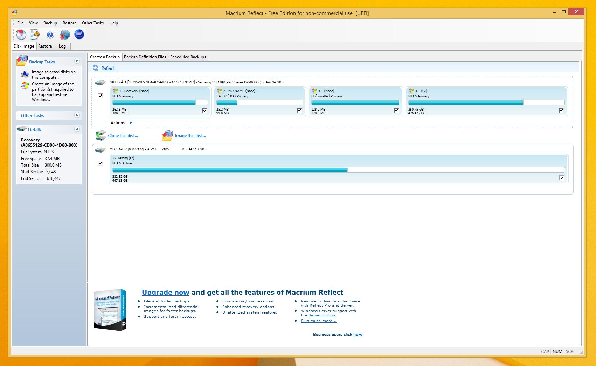
Task: Open the Actions dropdown
Action: point(122,123)
